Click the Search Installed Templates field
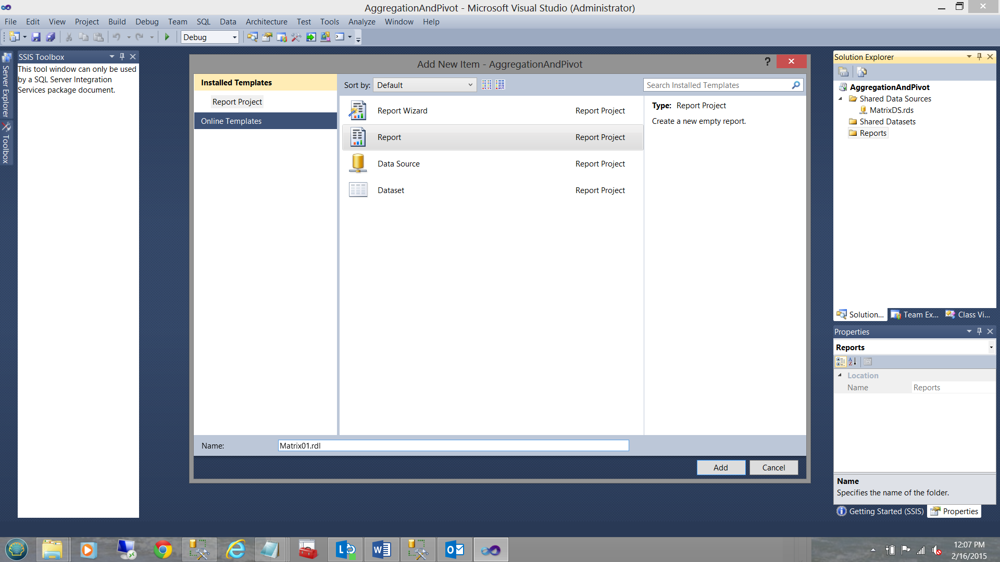The image size is (1000, 562). click(718, 85)
